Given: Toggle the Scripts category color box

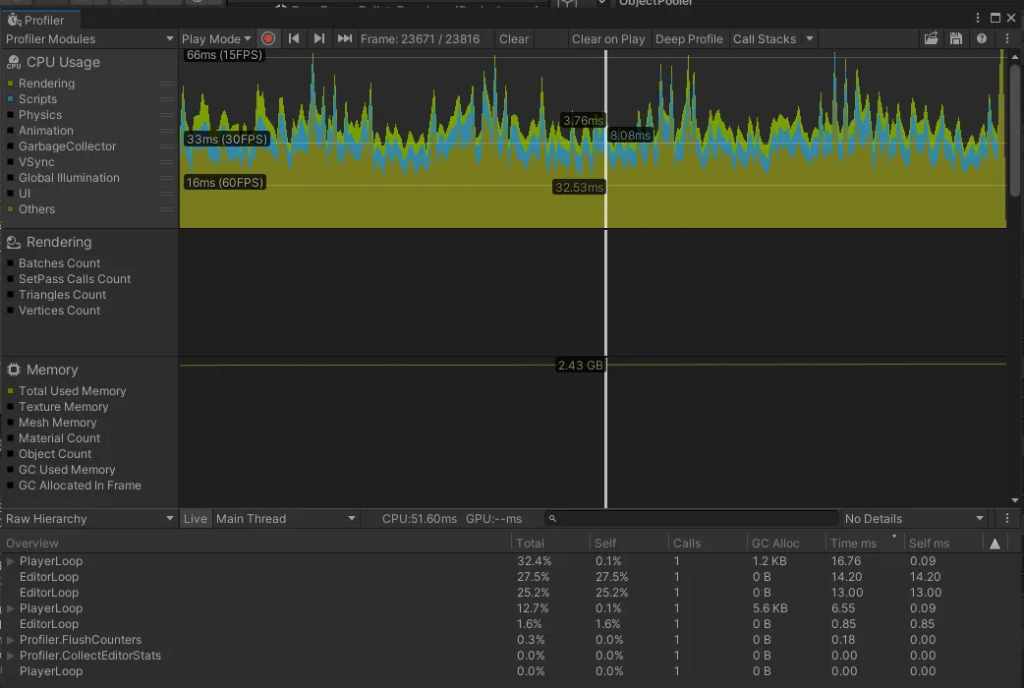Looking at the screenshot, I should click(11, 99).
